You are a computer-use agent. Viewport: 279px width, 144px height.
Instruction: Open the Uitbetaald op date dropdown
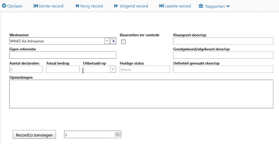(x=113, y=69)
